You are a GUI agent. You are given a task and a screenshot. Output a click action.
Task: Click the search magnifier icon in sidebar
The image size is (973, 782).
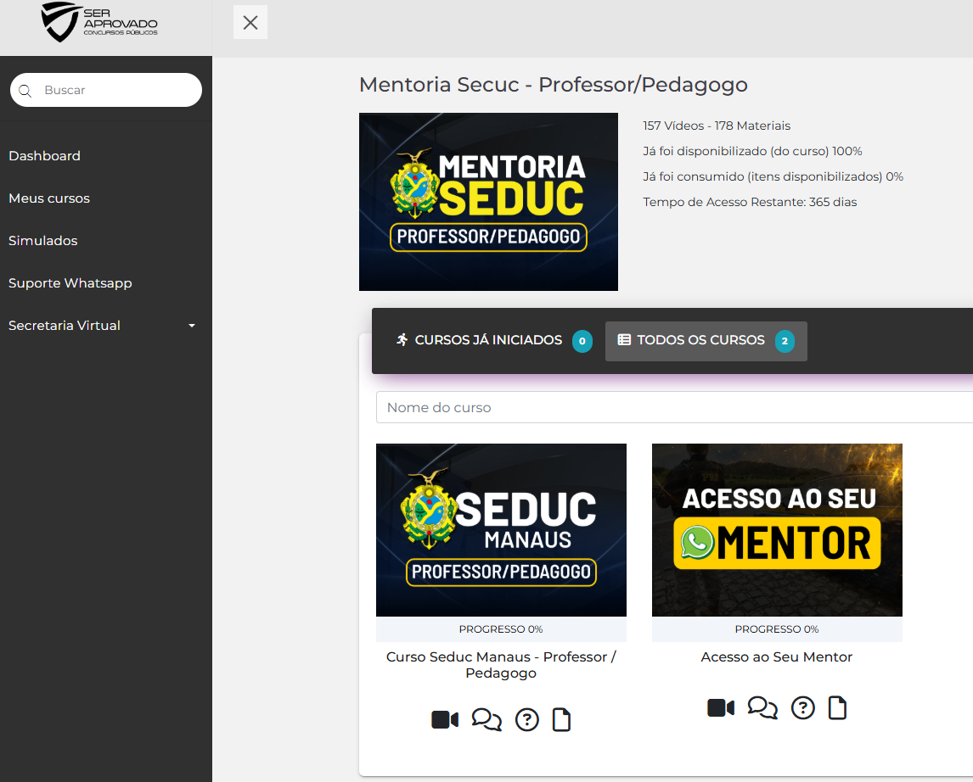coord(25,91)
